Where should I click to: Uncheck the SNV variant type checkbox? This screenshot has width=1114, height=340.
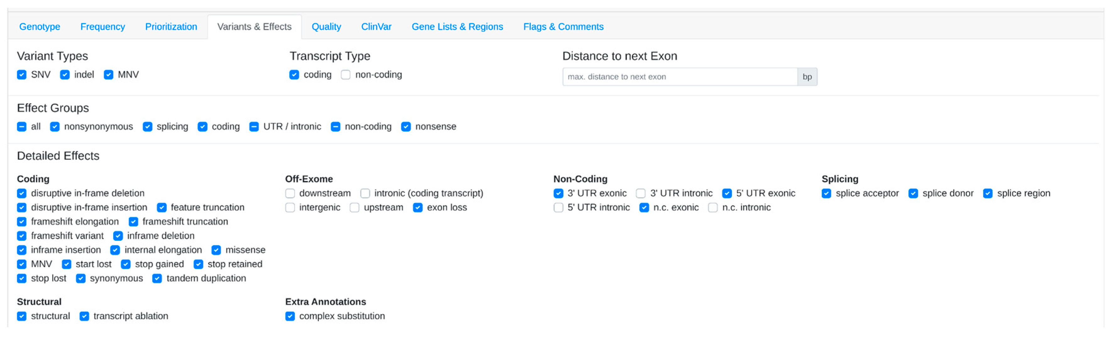click(22, 75)
